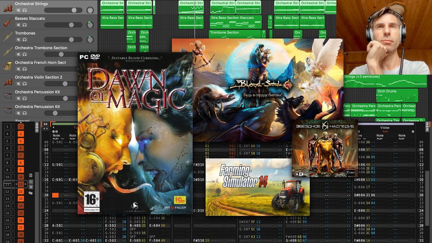Select the Orchestra Tim region
432x243 pixels.
pyautogui.click(x=387, y=120)
